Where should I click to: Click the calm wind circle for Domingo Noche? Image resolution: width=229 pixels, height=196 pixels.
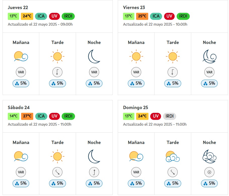(209, 172)
